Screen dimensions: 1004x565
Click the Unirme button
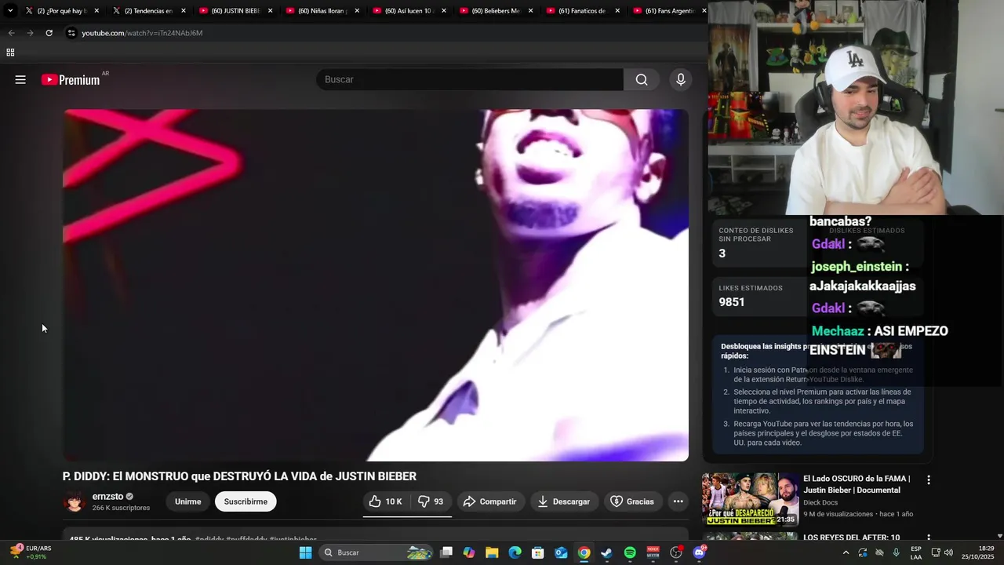(187, 501)
